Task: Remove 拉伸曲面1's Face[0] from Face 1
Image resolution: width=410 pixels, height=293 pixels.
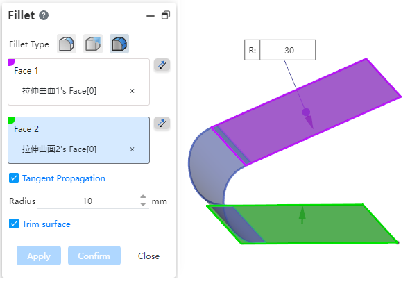Action: [132, 91]
